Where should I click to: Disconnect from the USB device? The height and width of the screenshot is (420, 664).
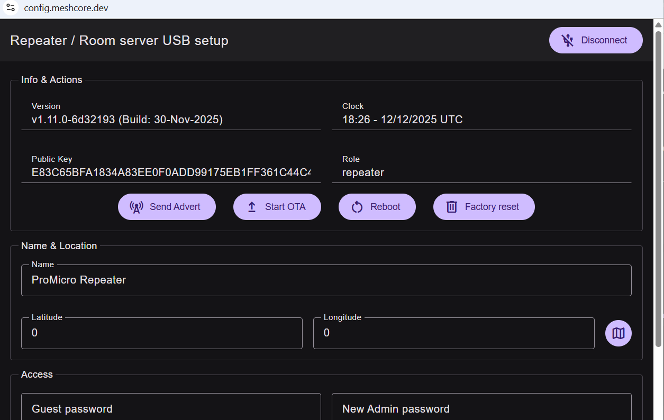[596, 40]
